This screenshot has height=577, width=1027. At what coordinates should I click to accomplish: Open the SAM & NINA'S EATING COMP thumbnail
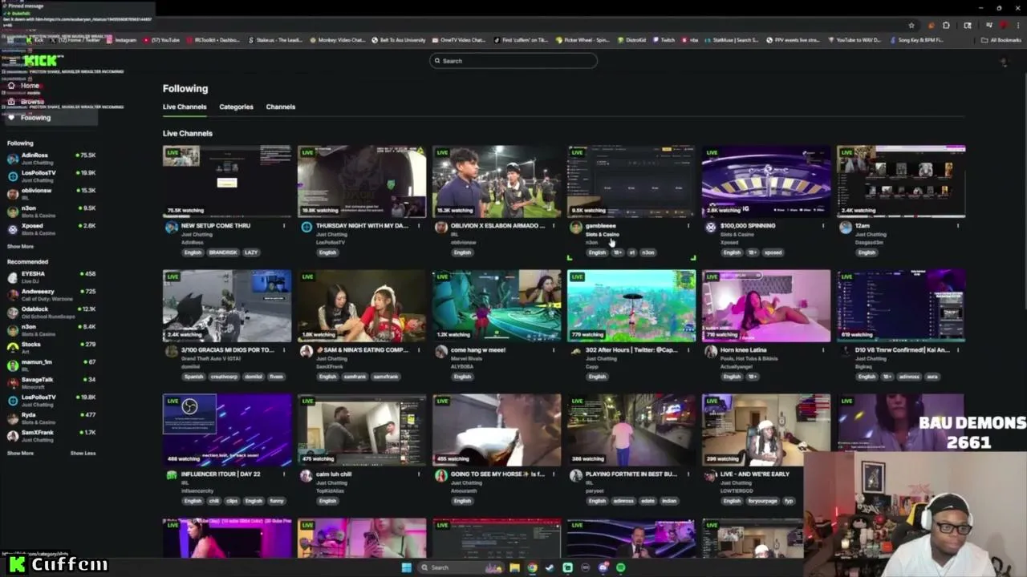coord(362,305)
